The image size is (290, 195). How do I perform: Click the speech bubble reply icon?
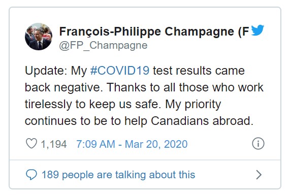point(31,175)
